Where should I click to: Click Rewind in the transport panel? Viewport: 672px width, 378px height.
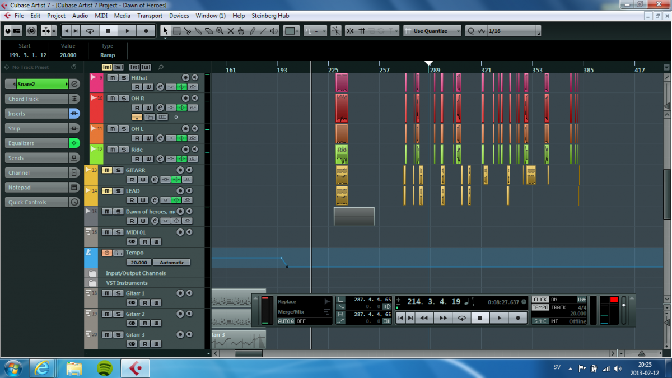424,318
